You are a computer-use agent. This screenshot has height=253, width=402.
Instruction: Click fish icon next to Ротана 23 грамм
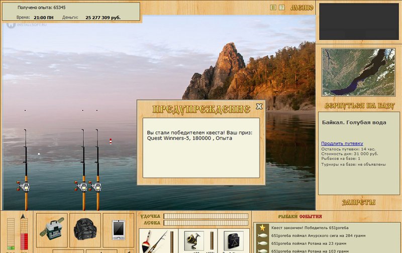[262, 243]
